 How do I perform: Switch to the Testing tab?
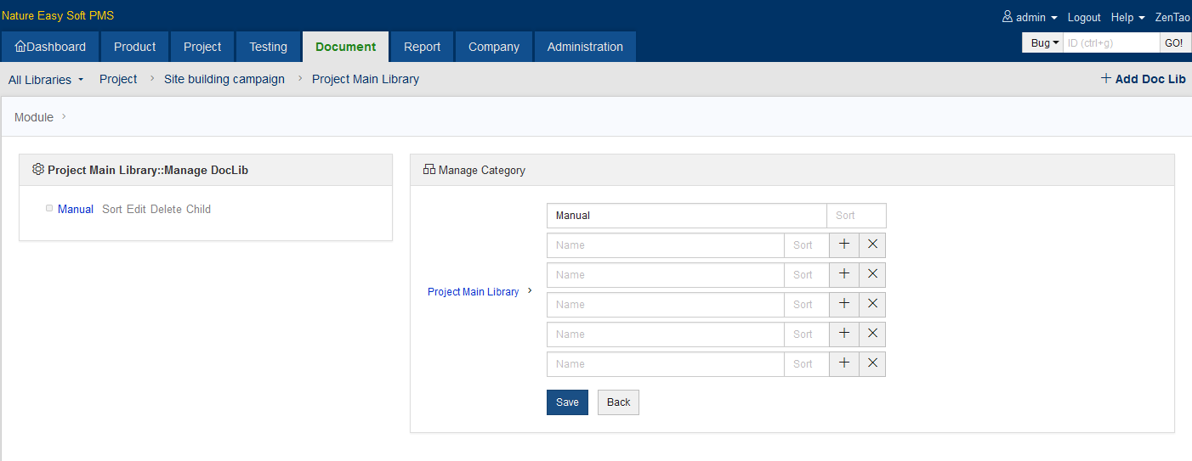pyautogui.click(x=268, y=47)
